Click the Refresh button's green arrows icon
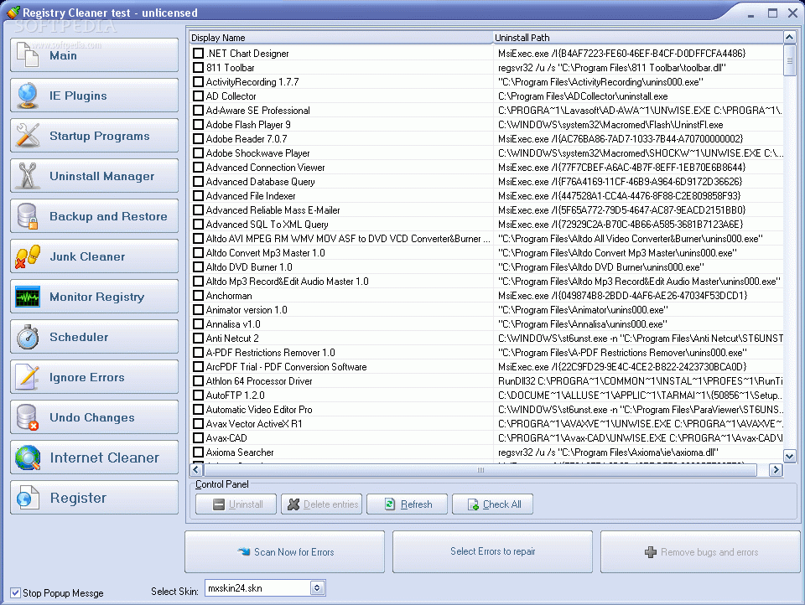The height and width of the screenshot is (605, 805). click(x=390, y=504)
